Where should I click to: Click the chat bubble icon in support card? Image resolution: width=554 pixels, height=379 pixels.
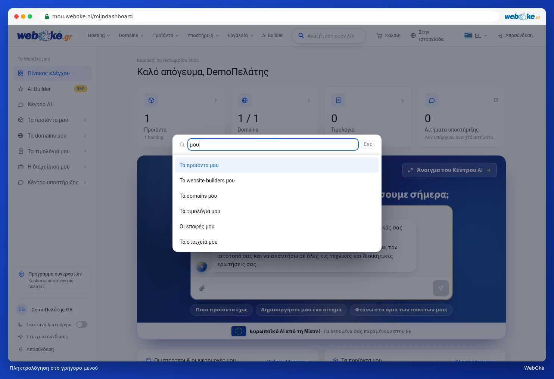click(432, 100)
